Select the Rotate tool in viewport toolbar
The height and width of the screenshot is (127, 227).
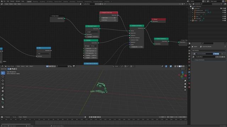coord(3,84)
